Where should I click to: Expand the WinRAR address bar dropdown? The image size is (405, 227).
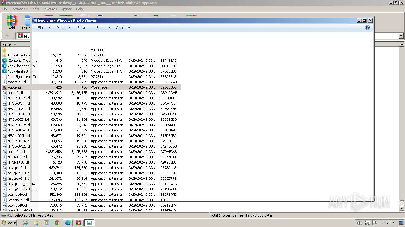(401, 36)
